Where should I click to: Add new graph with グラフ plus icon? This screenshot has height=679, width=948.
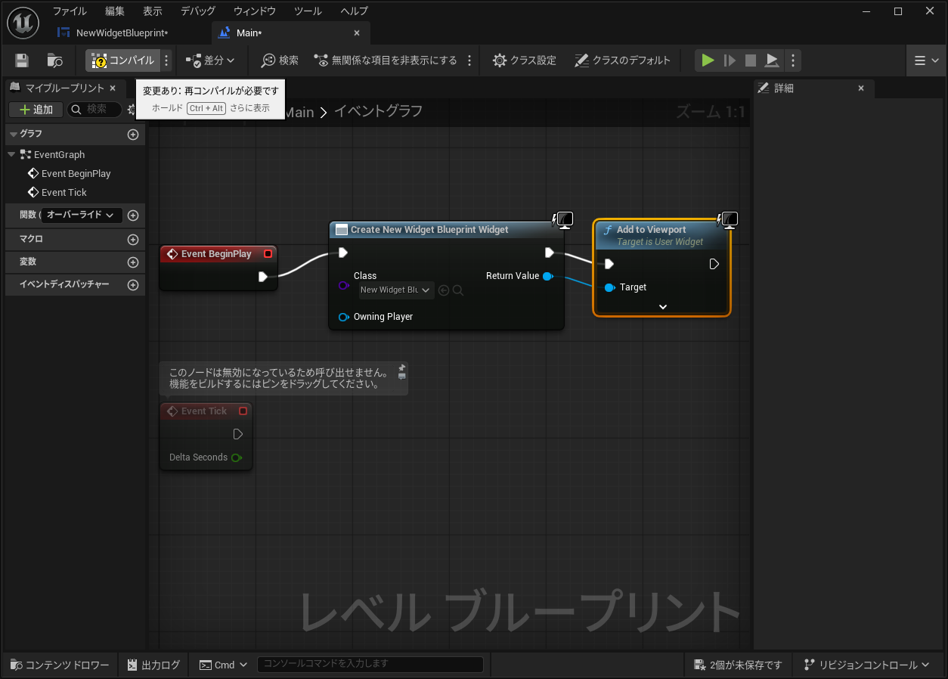[x=133, y=135]
